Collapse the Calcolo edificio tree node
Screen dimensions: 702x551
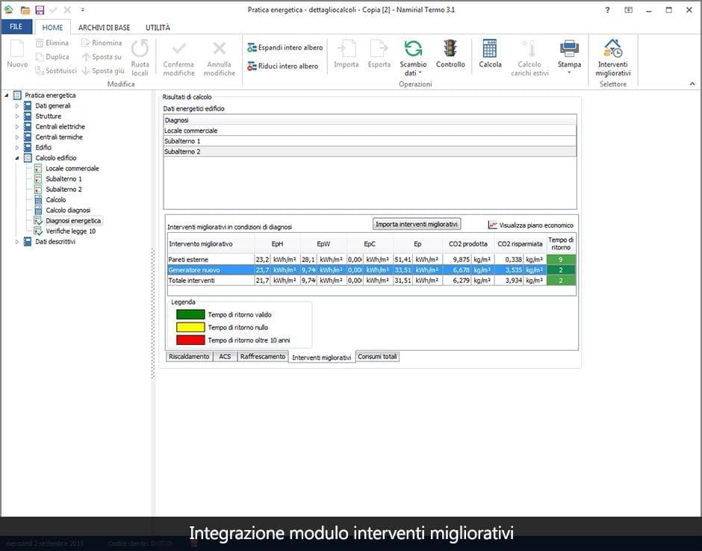[17, 158]
